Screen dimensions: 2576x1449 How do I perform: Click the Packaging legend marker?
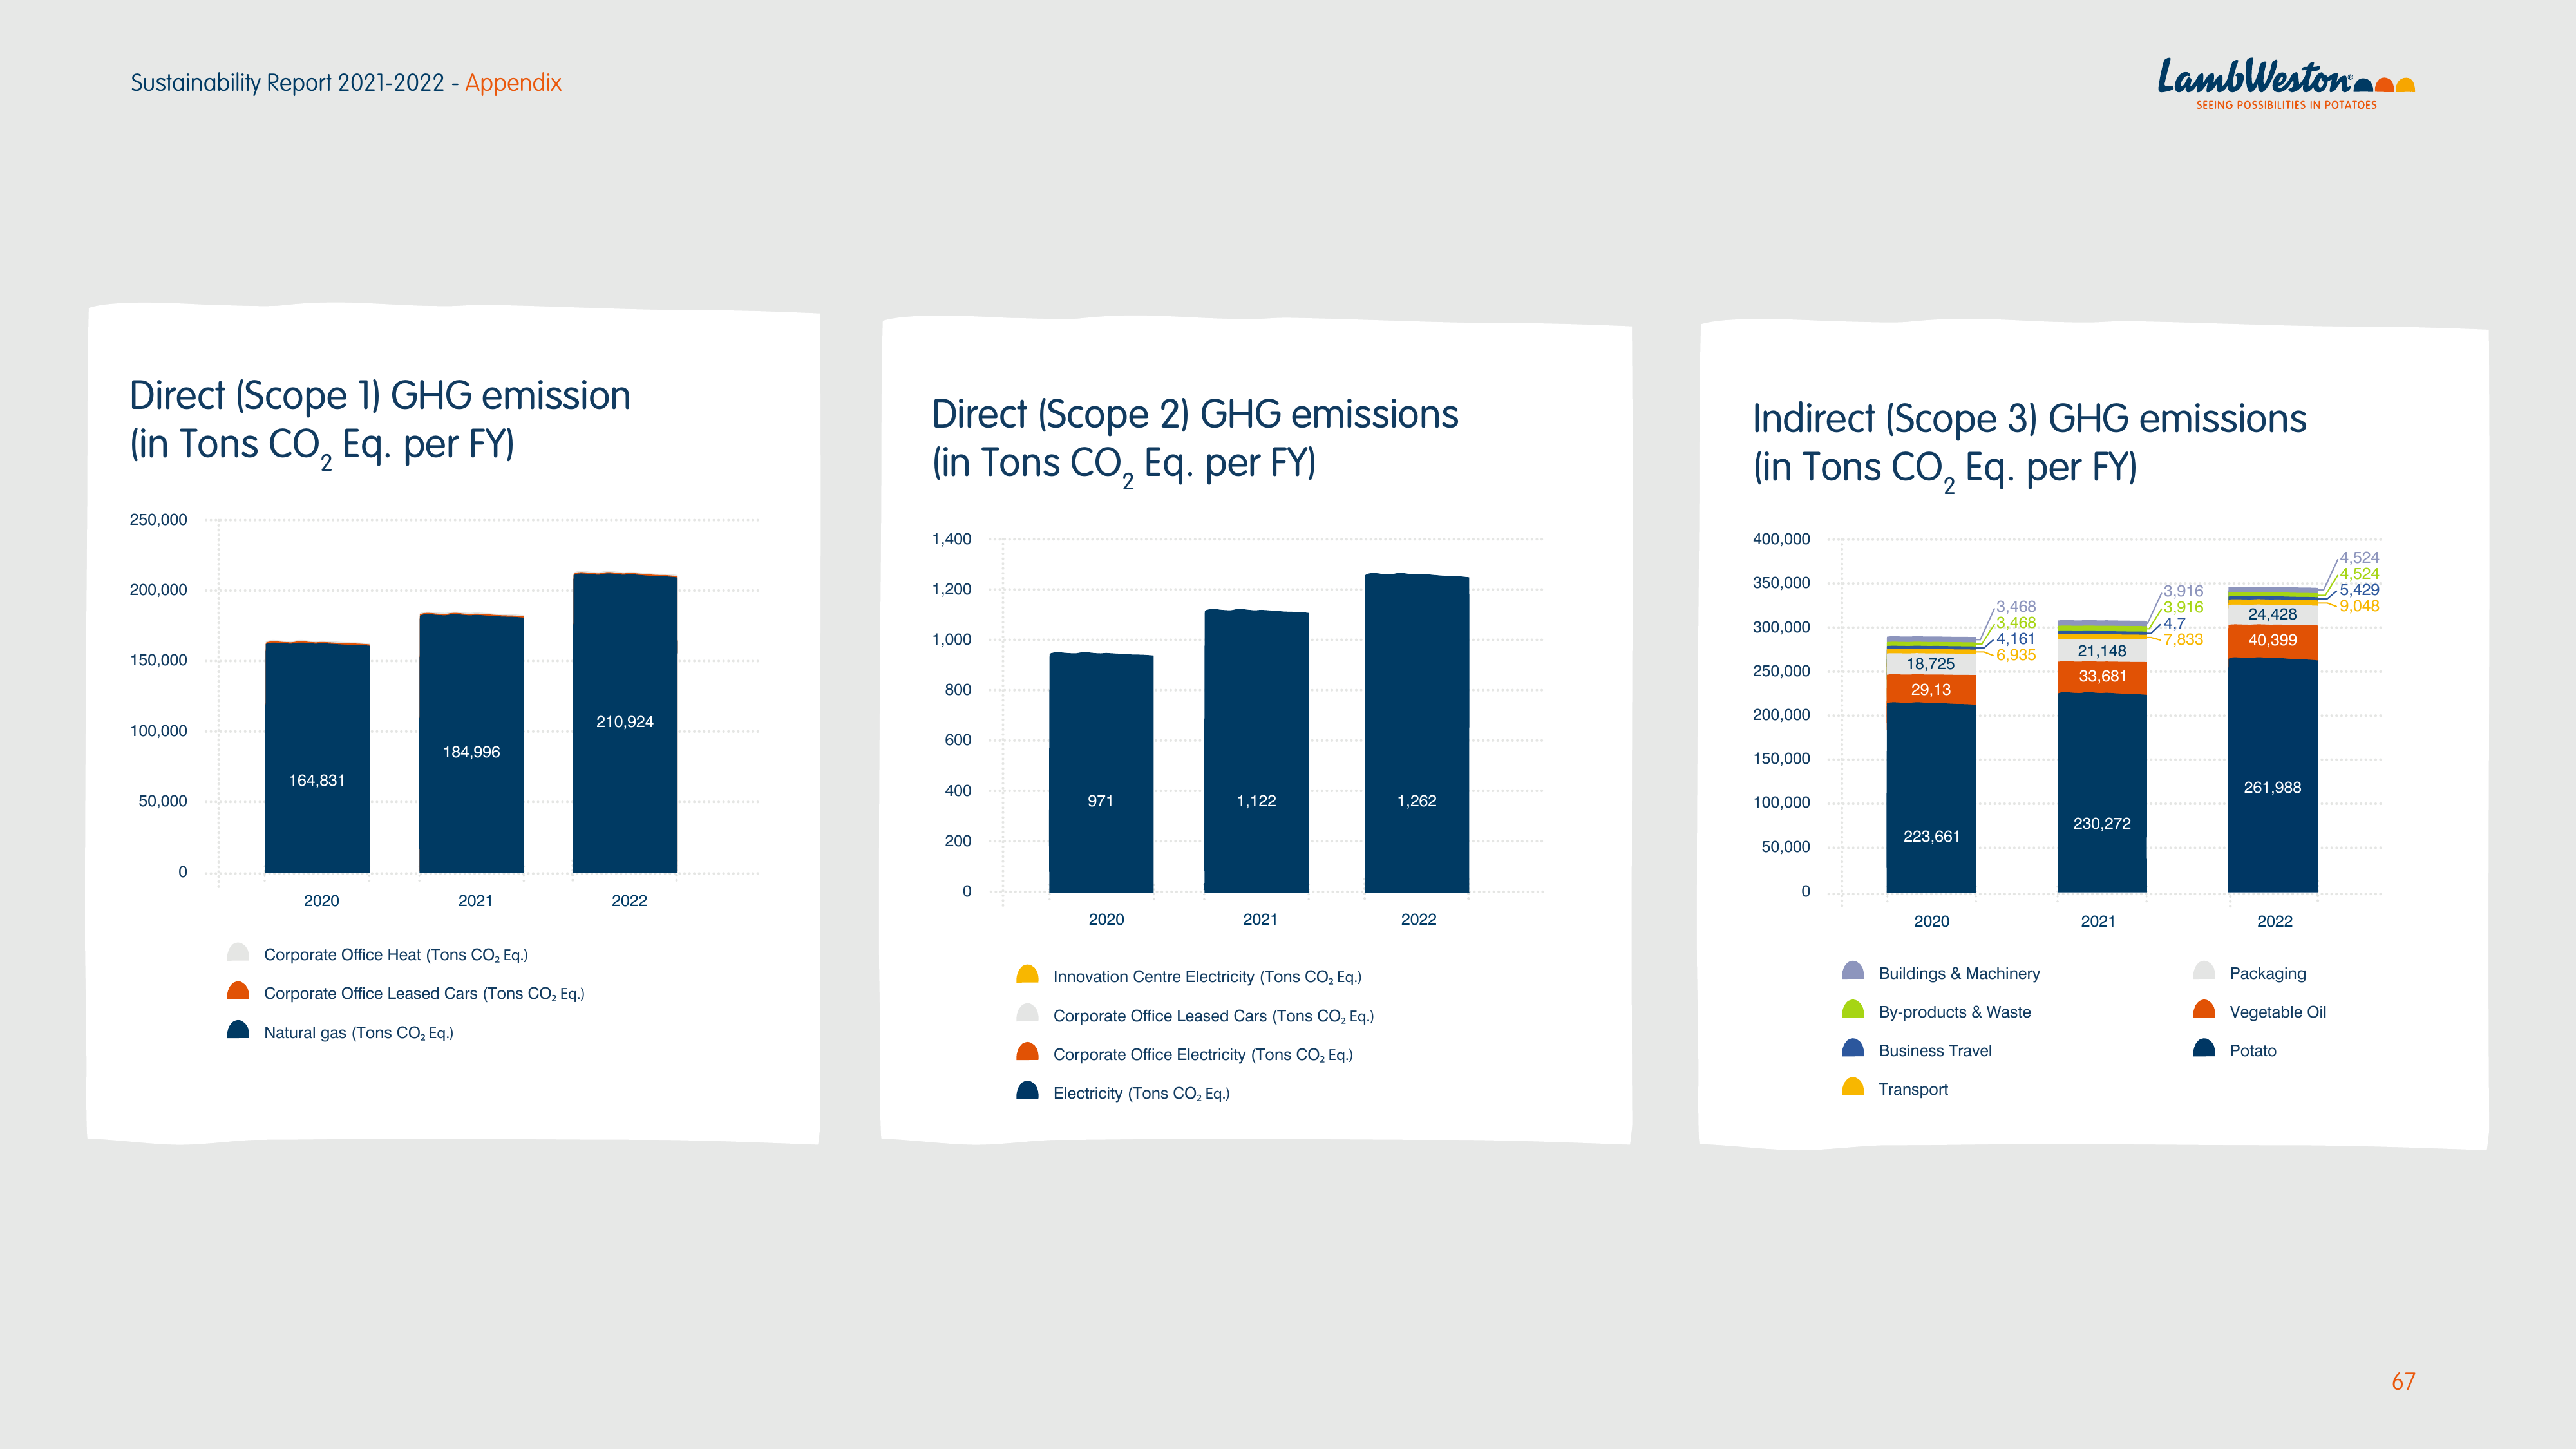tap(2204, 971)
